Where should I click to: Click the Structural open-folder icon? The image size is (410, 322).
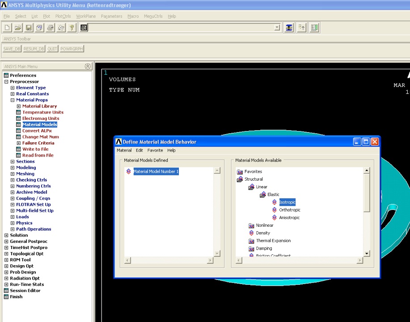click(240, 179)
